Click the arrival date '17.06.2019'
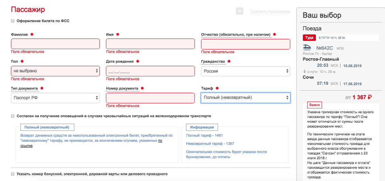Image resolution: width=385 pixels, height=181 pixels. click(352, 84)
